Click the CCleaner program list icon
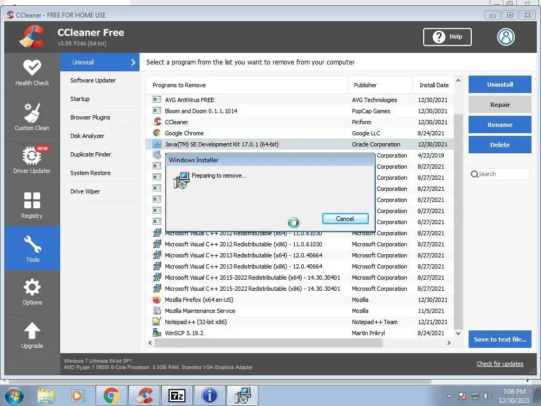 click(156, 122)
